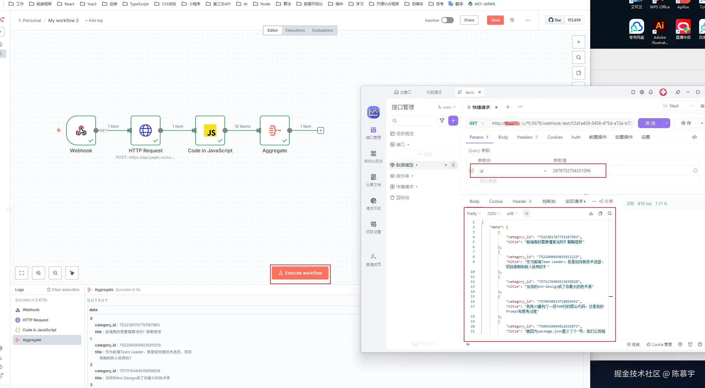Open the Pretty format dropdown
The width and height of the screenshot is (705, 388).
(474, 213)
